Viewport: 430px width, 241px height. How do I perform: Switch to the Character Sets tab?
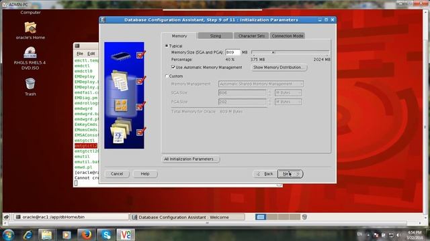(x=251, y=35)
